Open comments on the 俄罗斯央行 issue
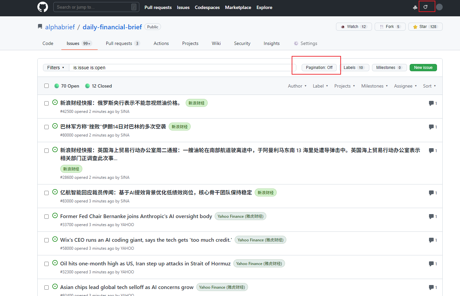Image resolution: width=460 pixels, height=296 pixels. [x=433, y=103]
